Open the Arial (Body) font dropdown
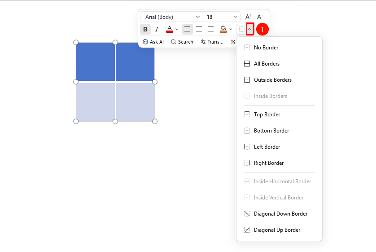The height and width of the screenshot is (252, 376). (171, 17)
